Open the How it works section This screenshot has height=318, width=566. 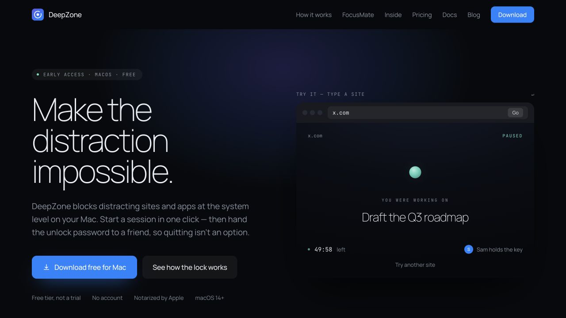coord(314,15)
